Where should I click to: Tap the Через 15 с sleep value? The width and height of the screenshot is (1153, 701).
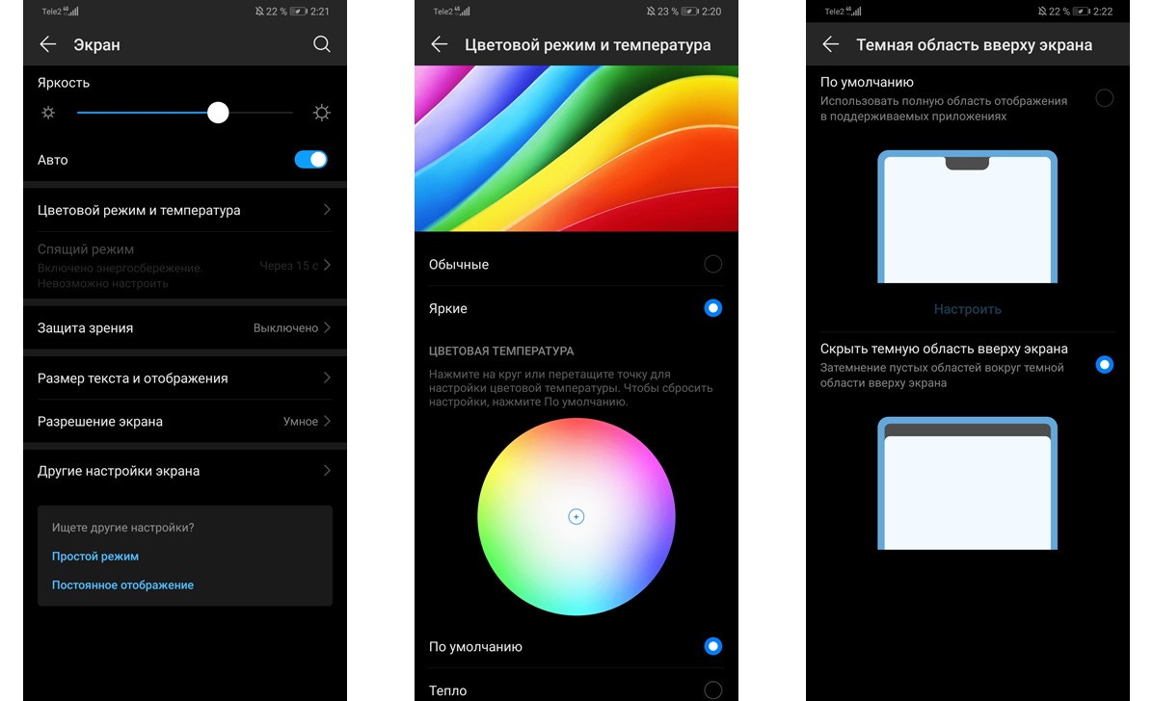289,265
